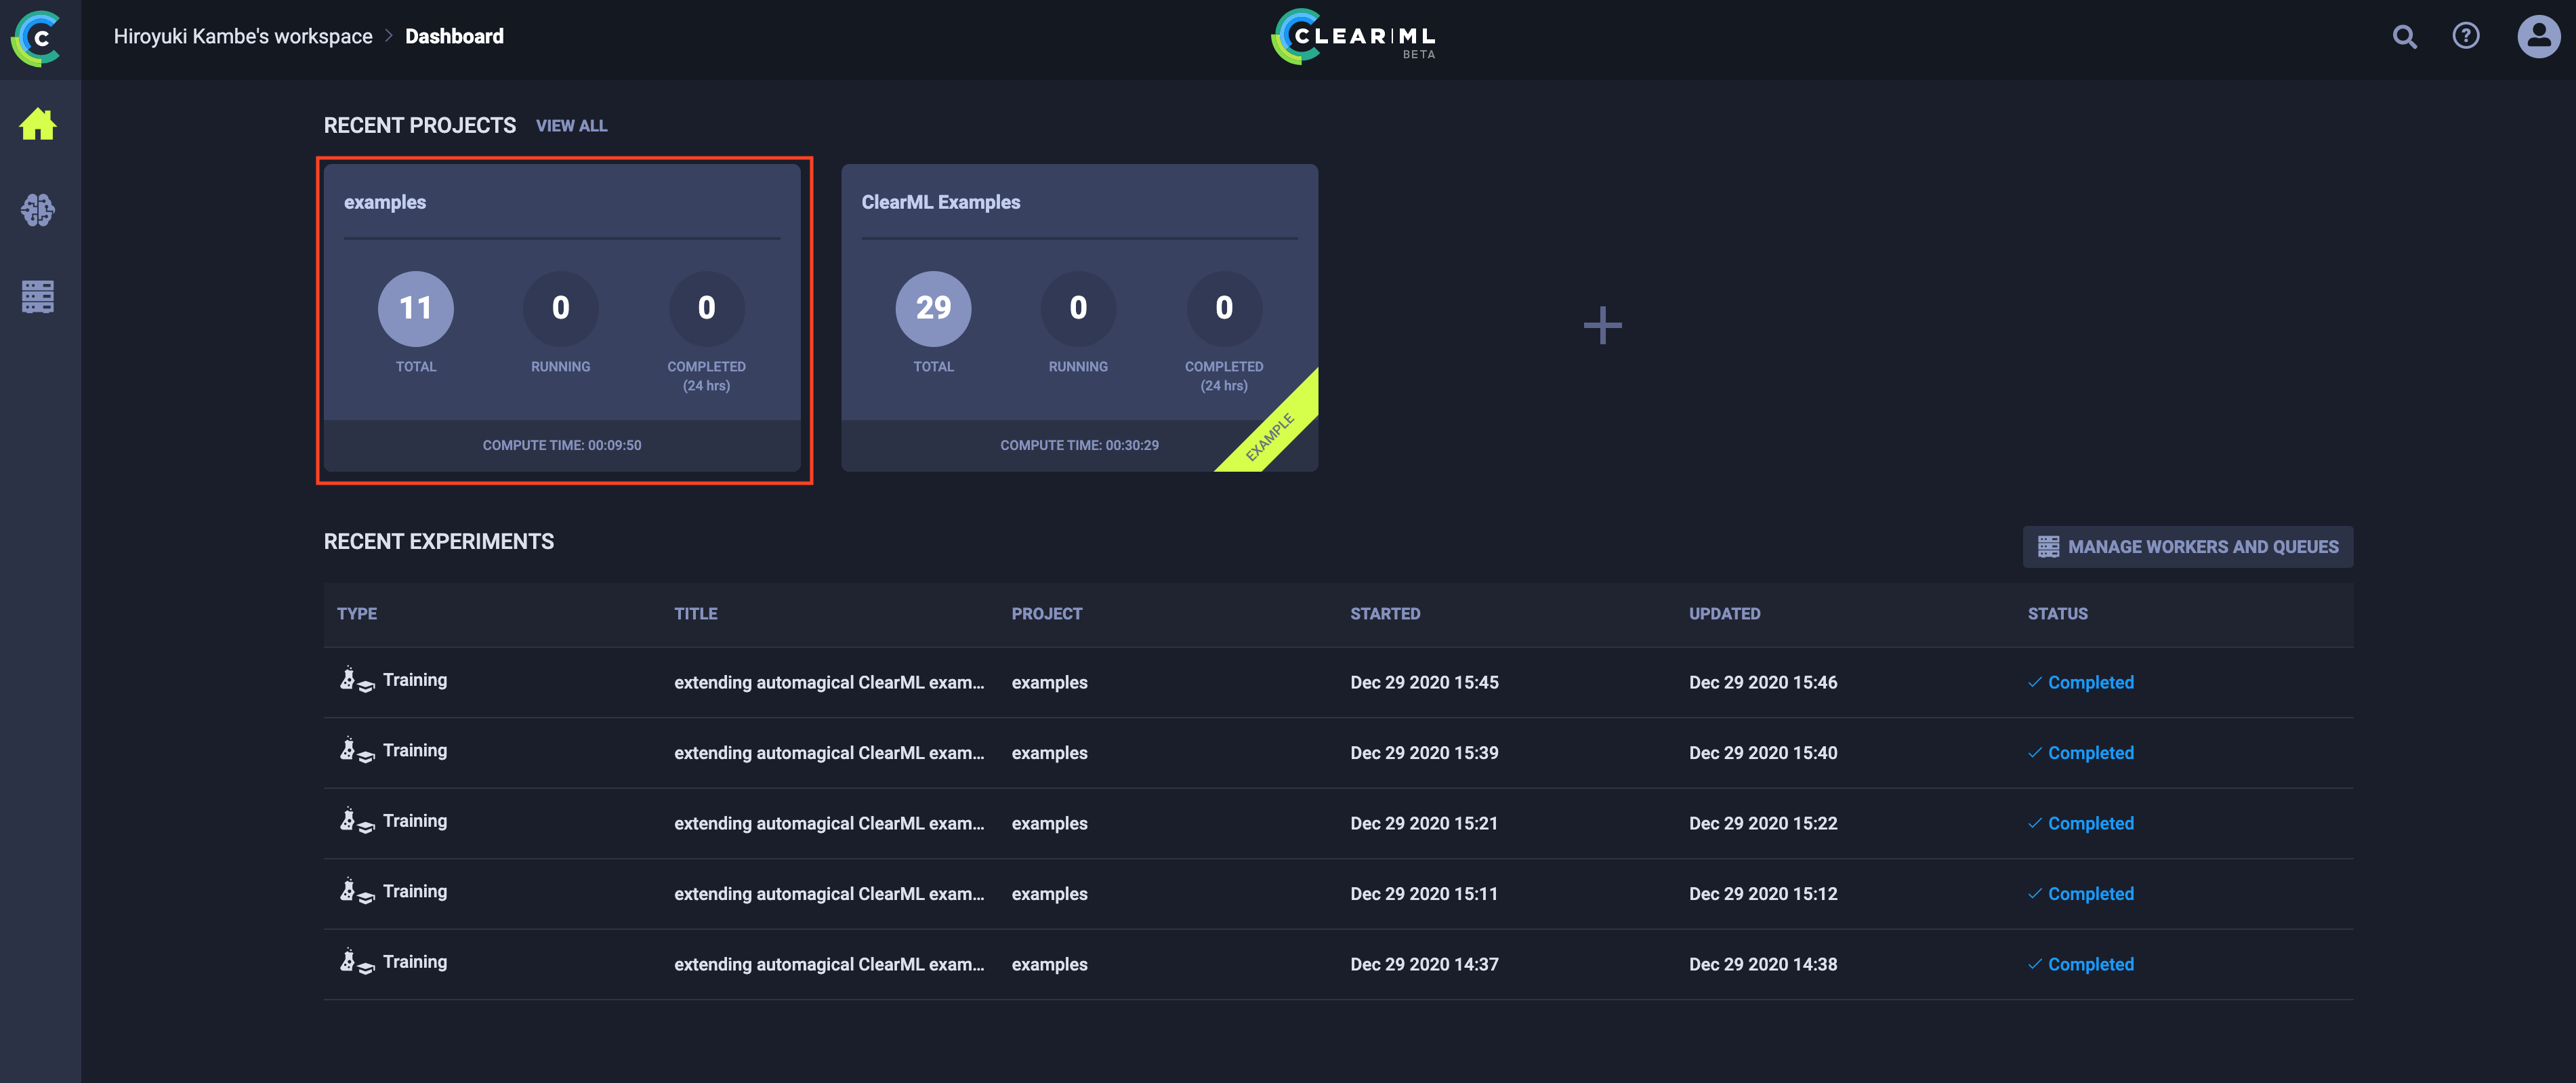Click Training icon in 14:37 experiment row
2576x1083 pixels.
coord(357,962)
